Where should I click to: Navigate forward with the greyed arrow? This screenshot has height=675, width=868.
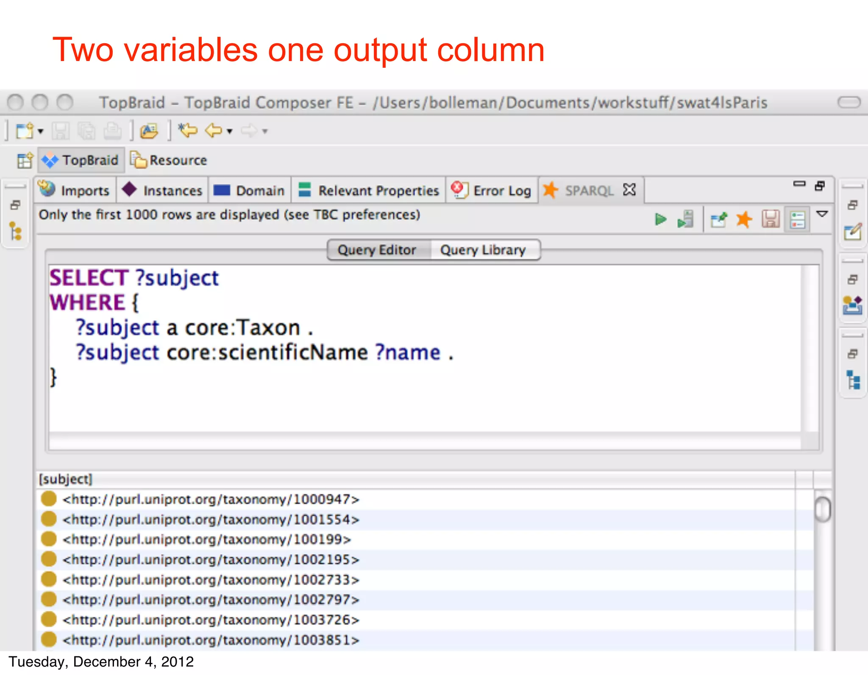[x=249, y=131]
